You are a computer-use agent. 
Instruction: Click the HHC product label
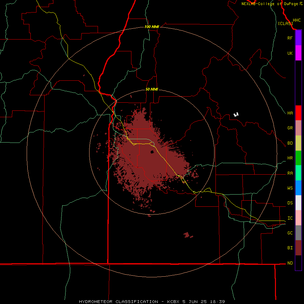click(x=297, y=20)
